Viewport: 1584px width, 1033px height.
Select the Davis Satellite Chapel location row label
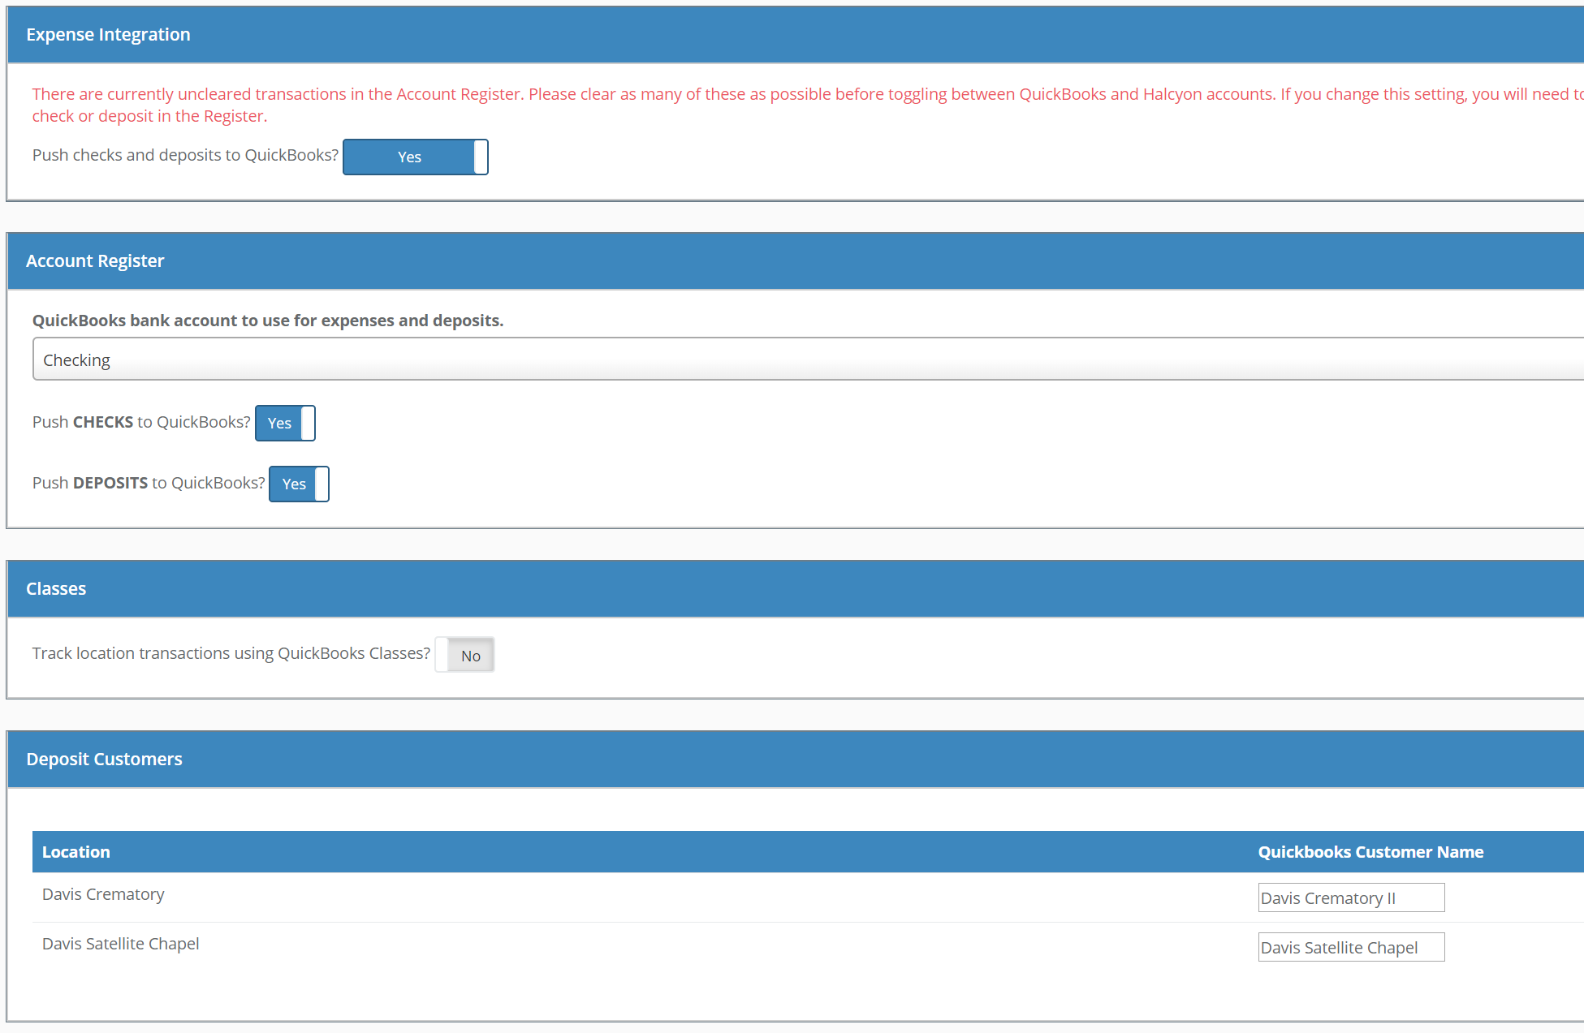120,944
